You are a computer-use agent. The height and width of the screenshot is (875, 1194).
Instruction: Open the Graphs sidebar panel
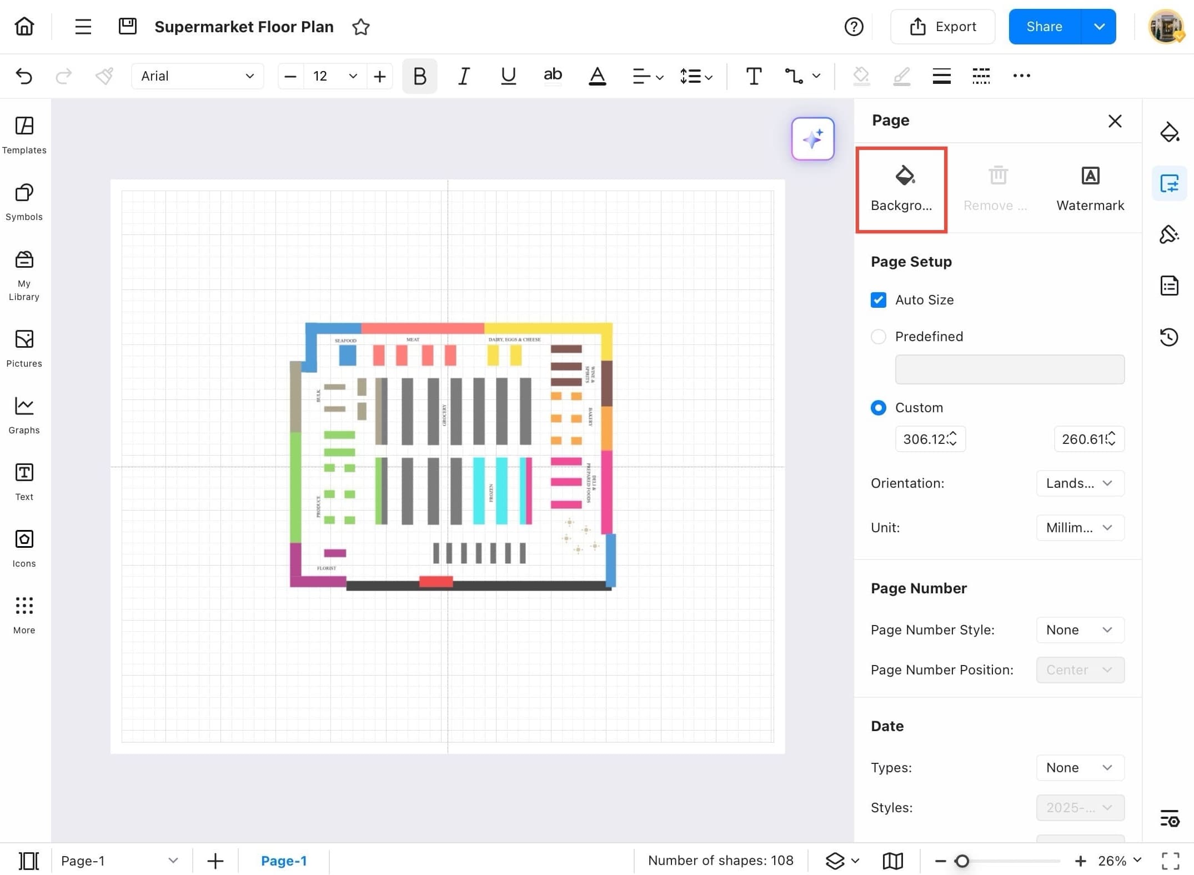pos(24,415)
